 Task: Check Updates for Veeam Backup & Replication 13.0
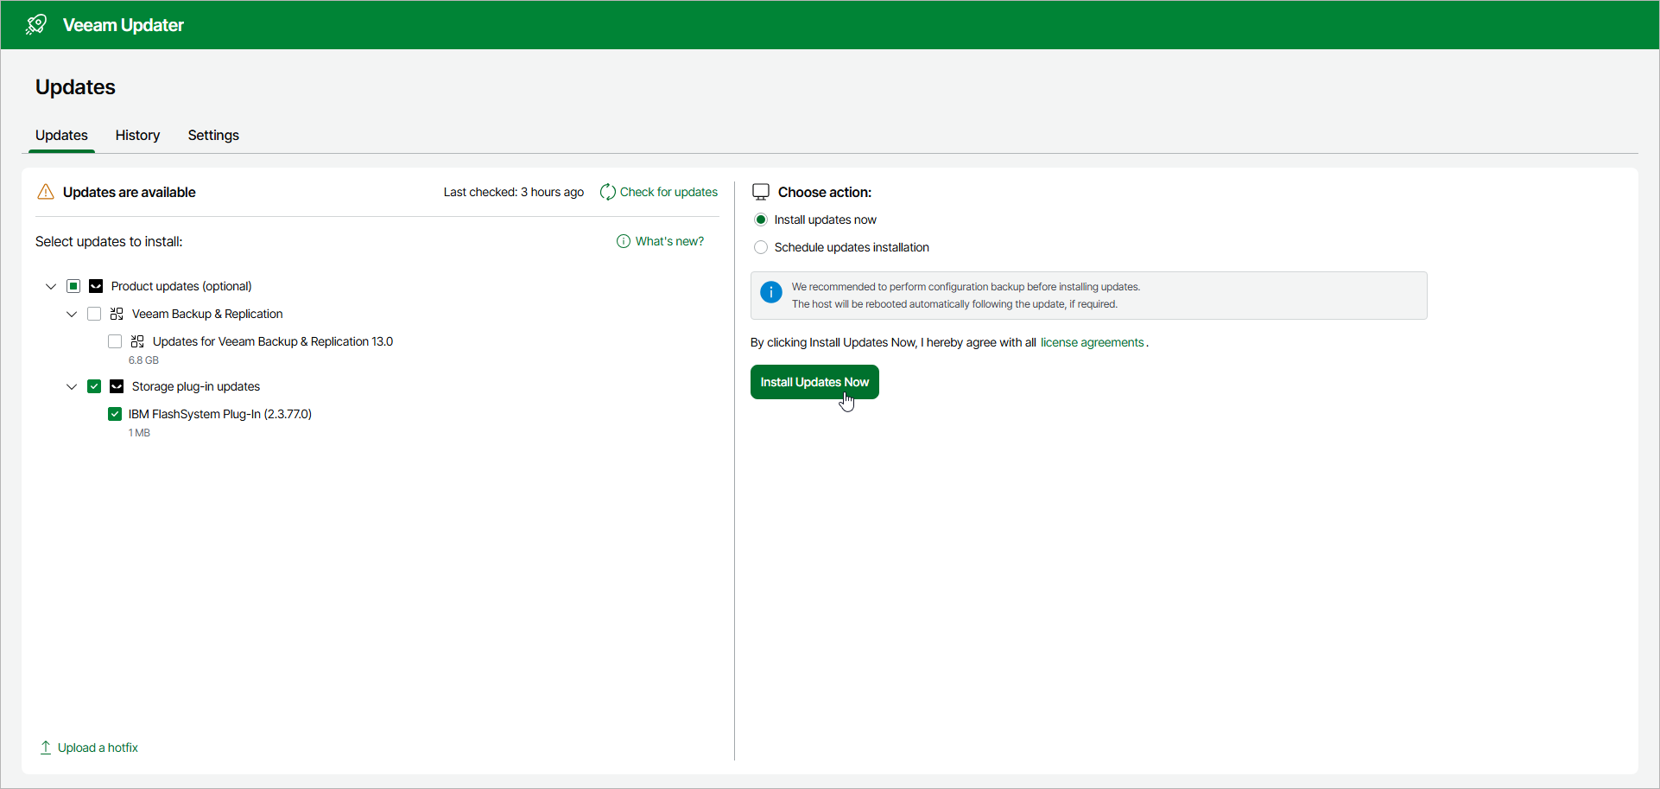(x=115, y=341)
